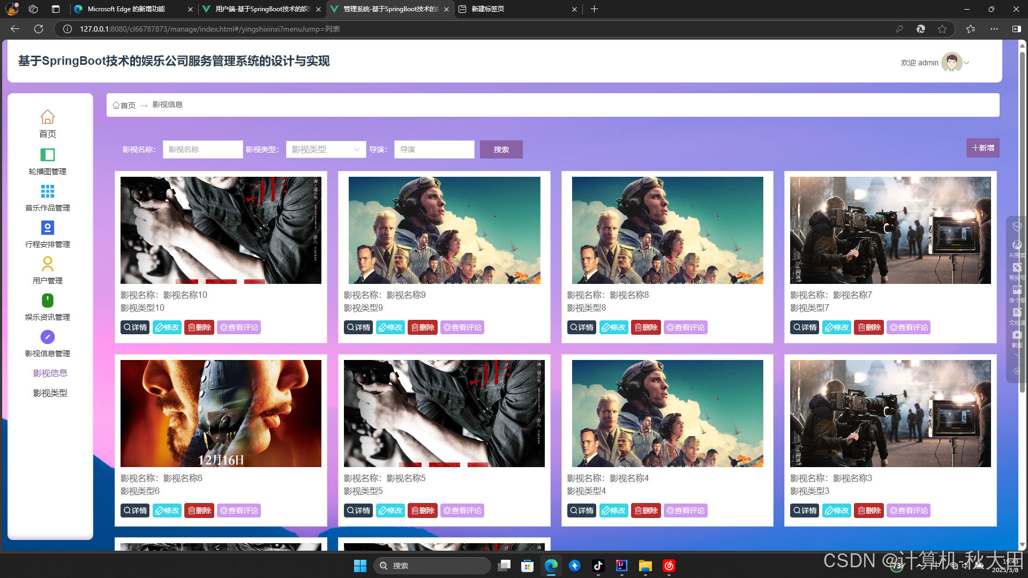Viewport: 1028px width, 578px height.
Task: Click poster thumbnail of 影视名称10
Action: (x=221, y=230)
